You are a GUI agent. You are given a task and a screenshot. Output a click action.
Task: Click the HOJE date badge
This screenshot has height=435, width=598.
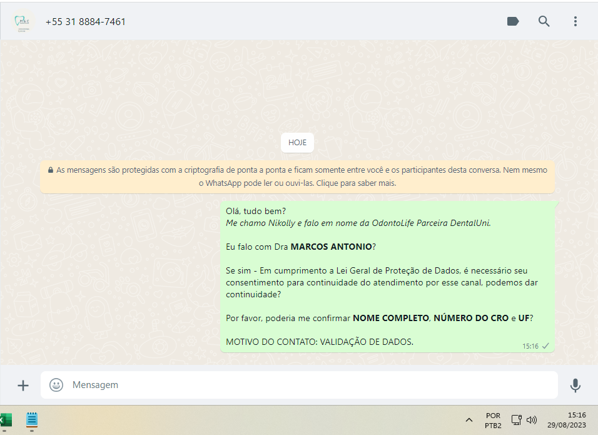(x=298, y=142)
